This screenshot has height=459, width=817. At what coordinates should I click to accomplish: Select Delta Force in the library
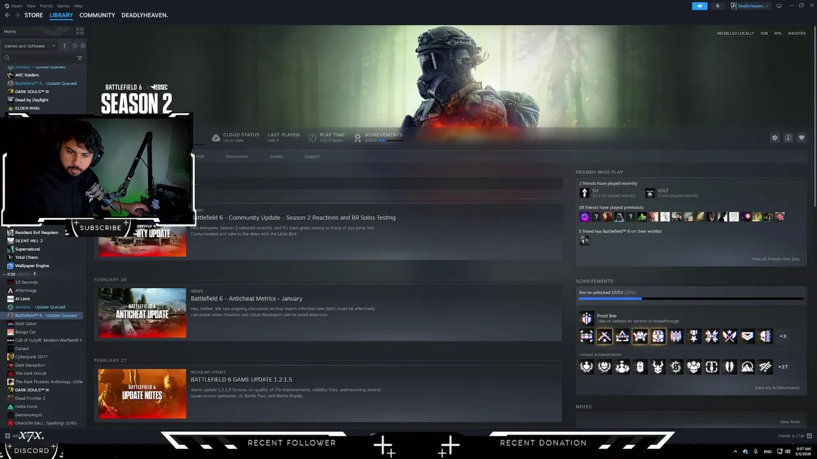click(x=26, y=407)
